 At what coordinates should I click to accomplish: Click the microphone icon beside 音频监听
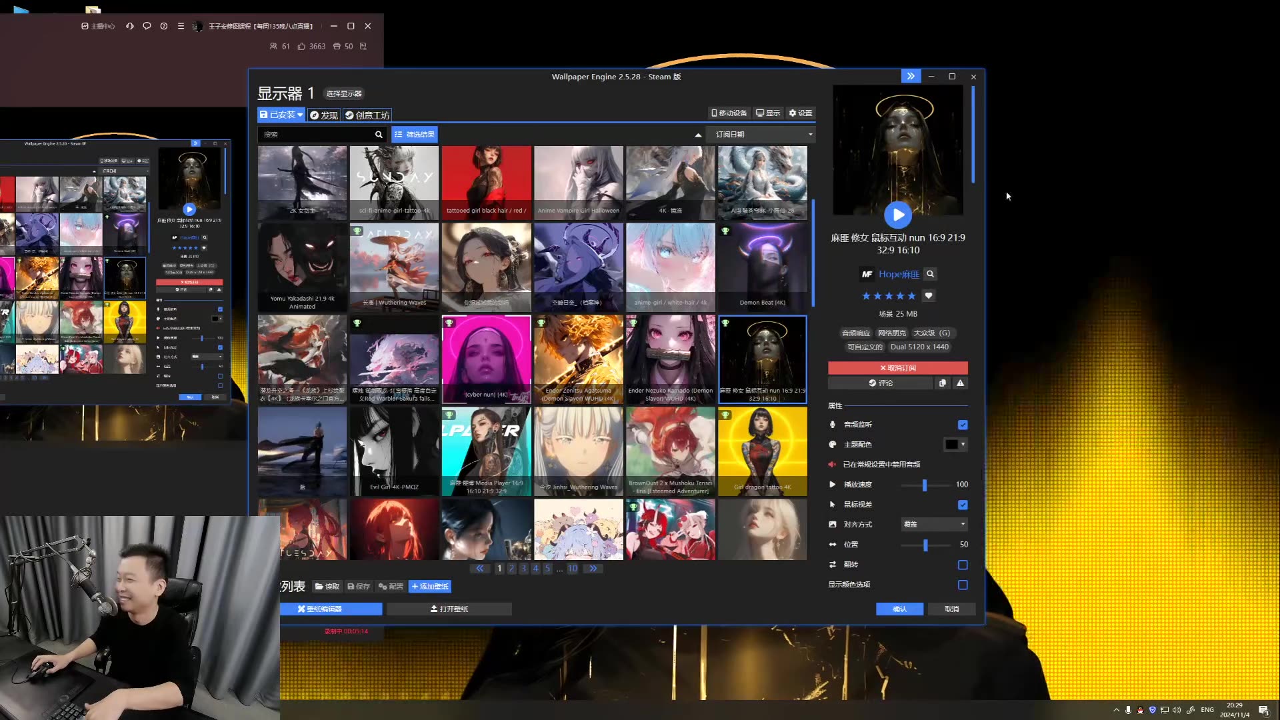click(x=832, y=425)
